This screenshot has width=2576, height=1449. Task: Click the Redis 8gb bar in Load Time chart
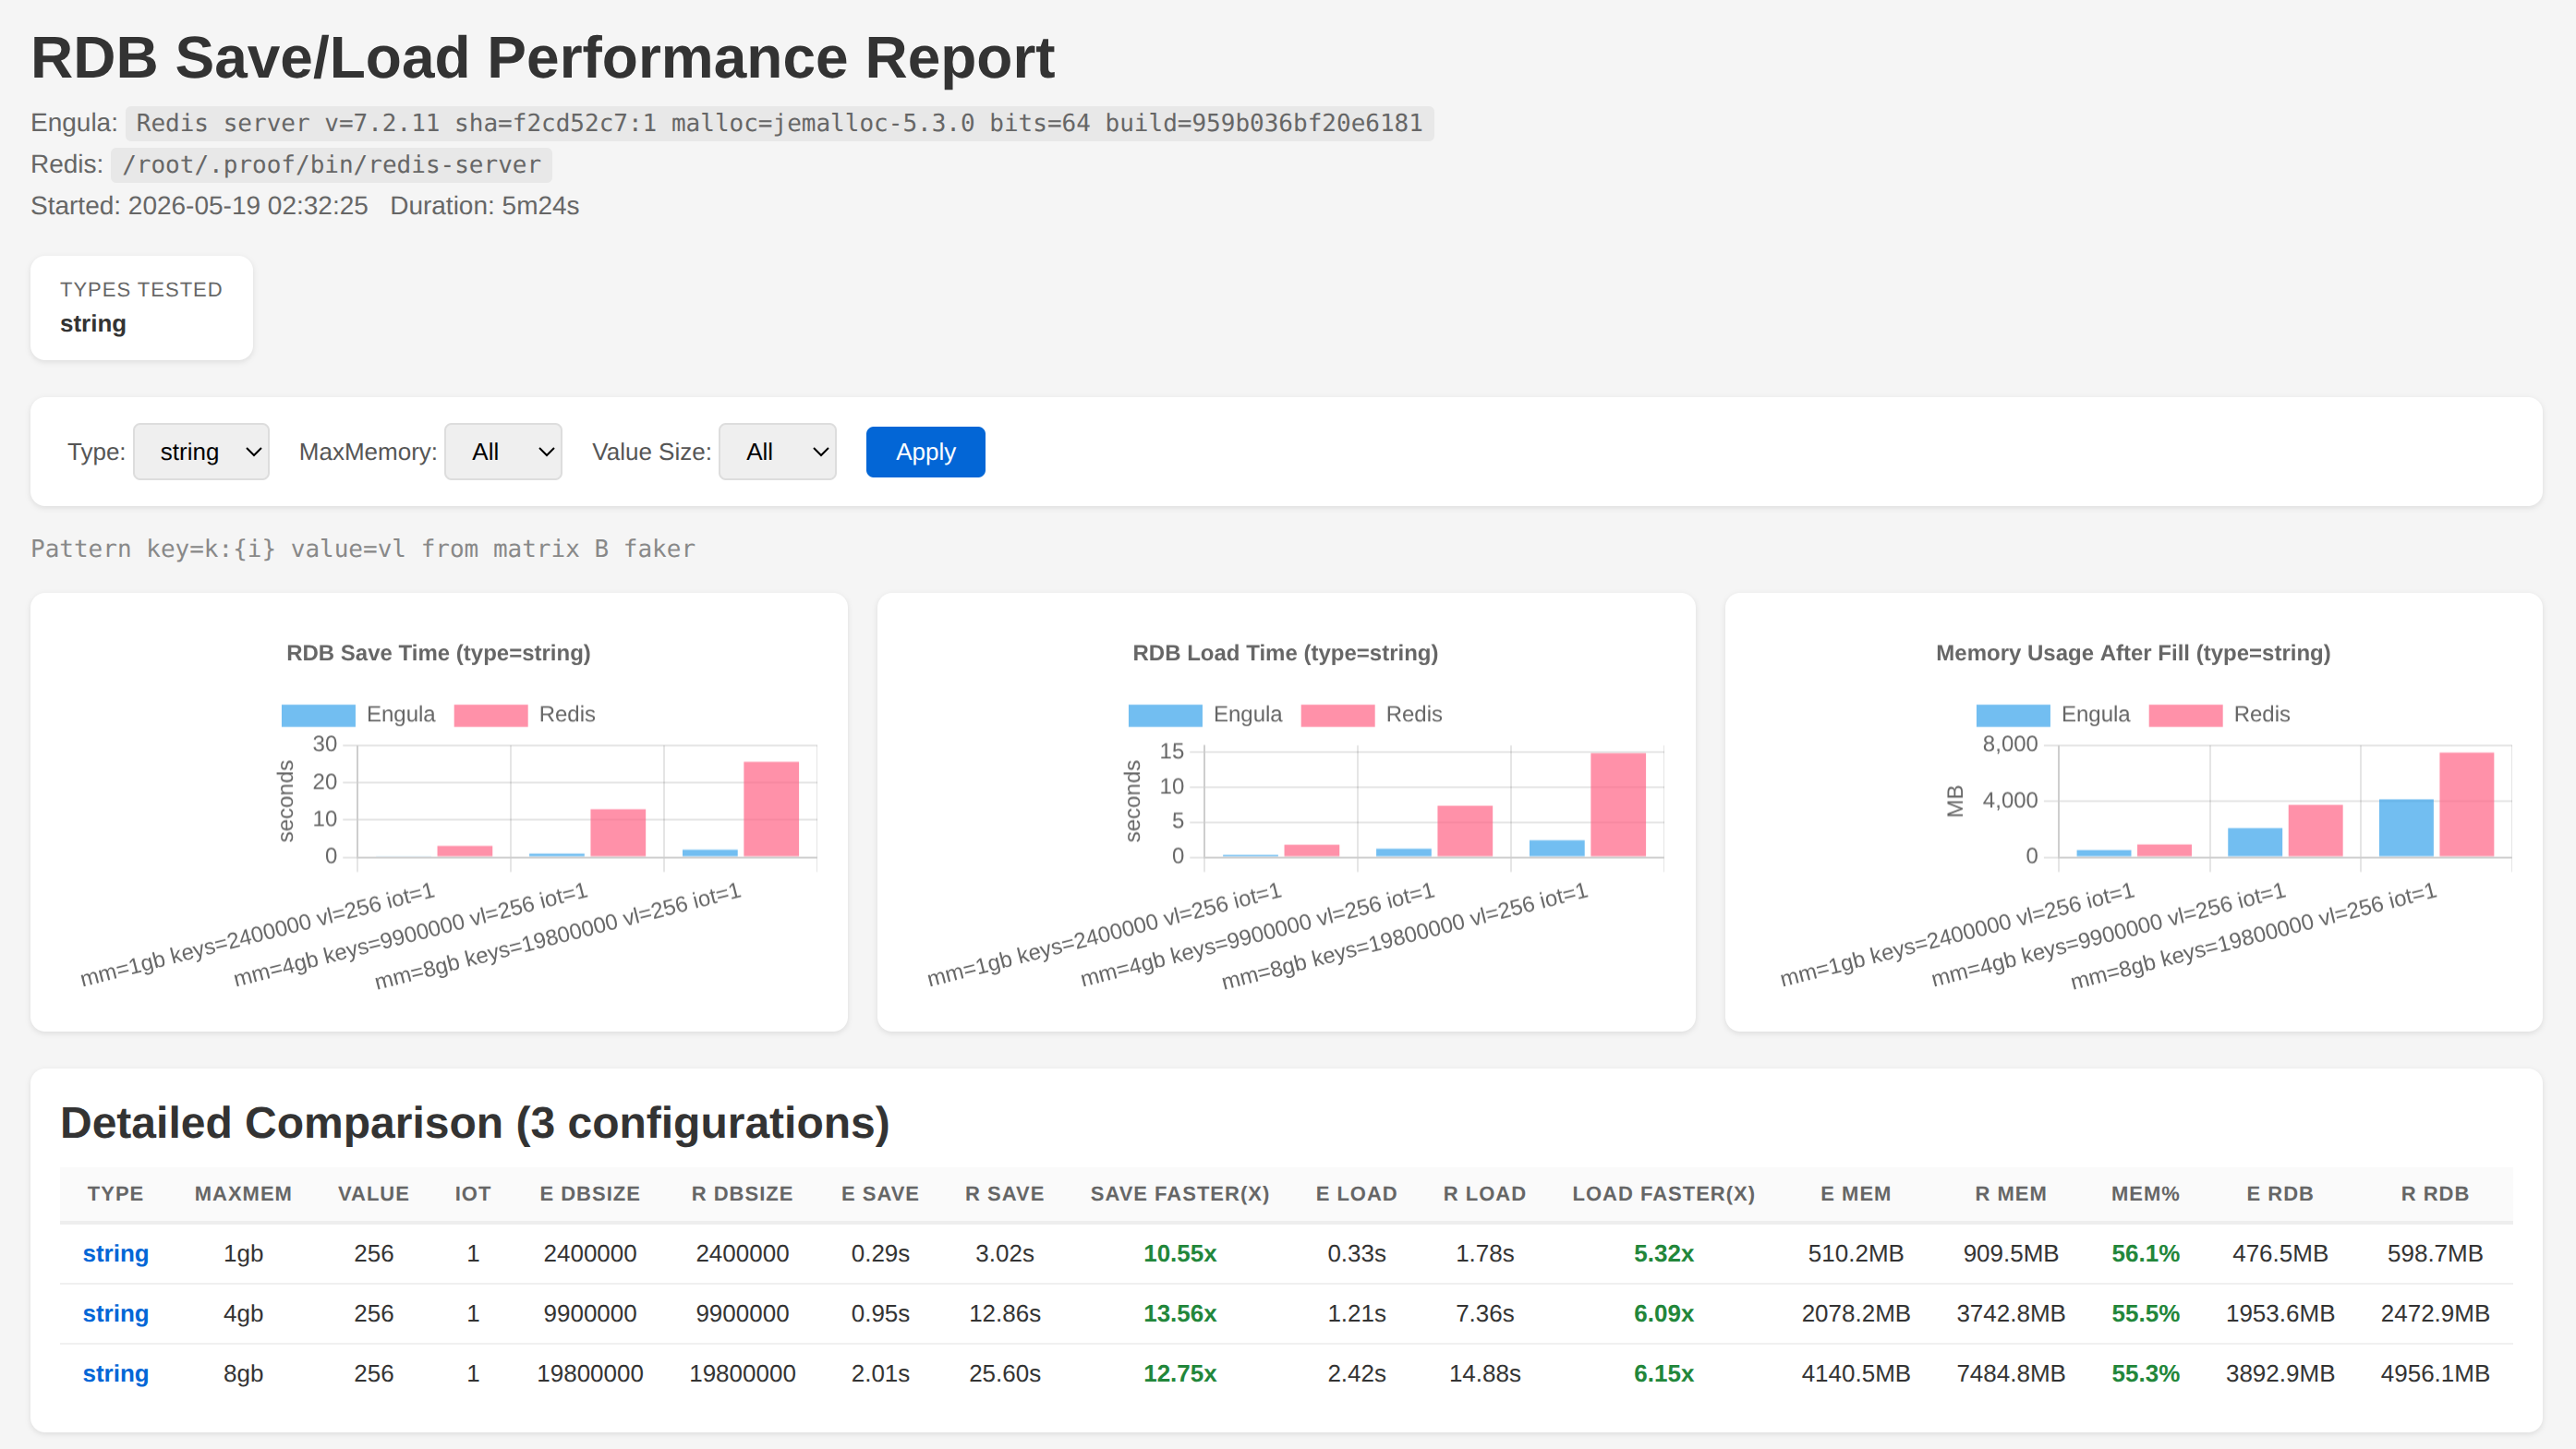(1618, 804)
